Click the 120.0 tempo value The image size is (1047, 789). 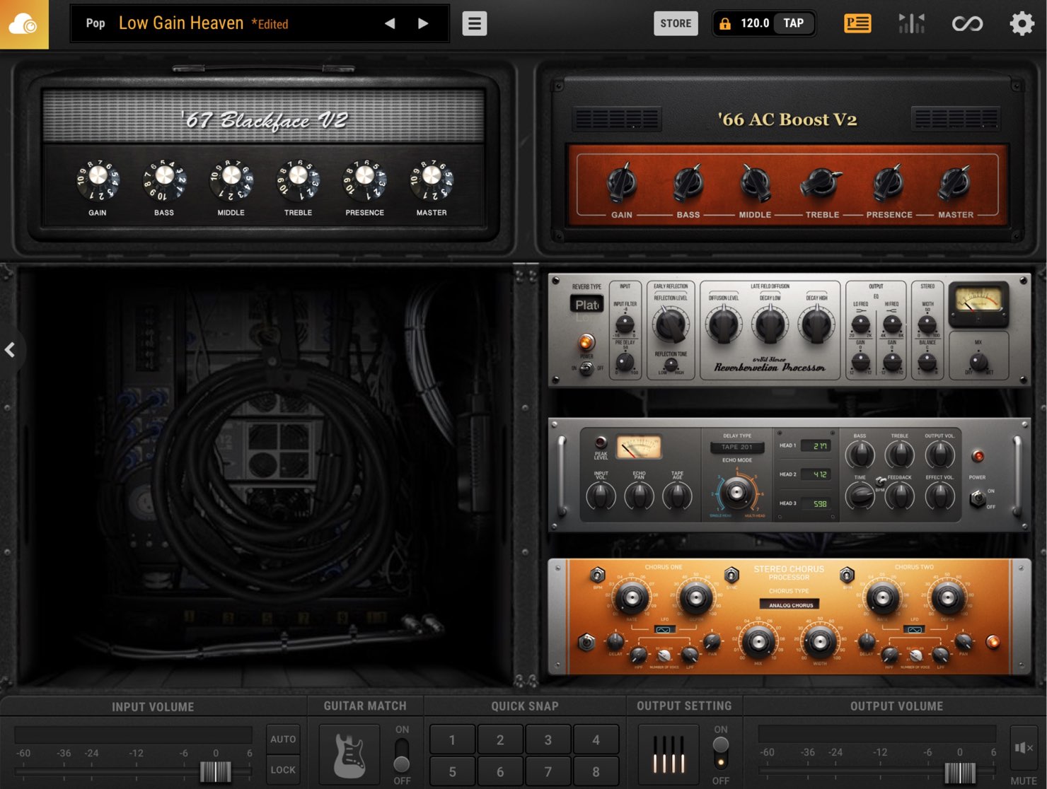[755, 23]
